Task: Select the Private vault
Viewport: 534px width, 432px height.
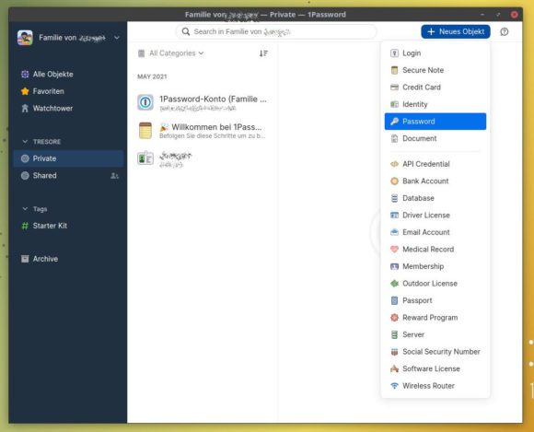Action: tap(68, 158)
